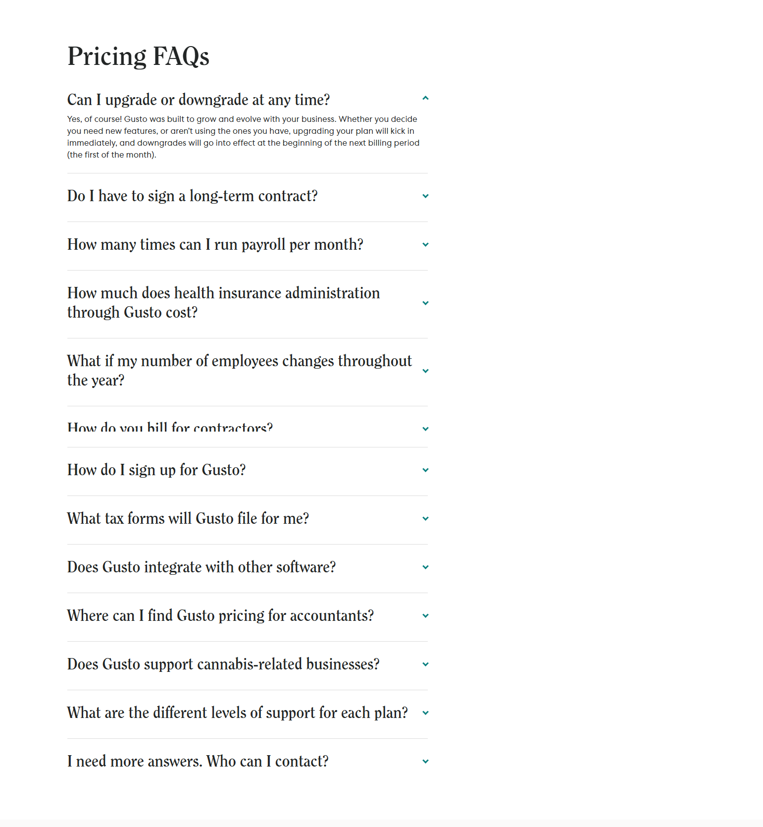Image resolution: width=763 pixels, height=827 pixels.
Task: Click the upward chevron next to upgrade question
Action: click(x=425, y=99)
